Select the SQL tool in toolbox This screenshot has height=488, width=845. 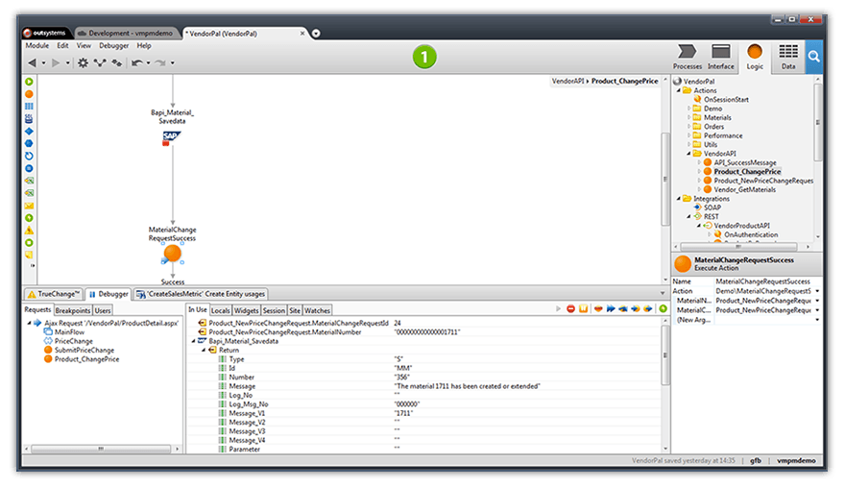pyautogui.click(x=29, y=118)
